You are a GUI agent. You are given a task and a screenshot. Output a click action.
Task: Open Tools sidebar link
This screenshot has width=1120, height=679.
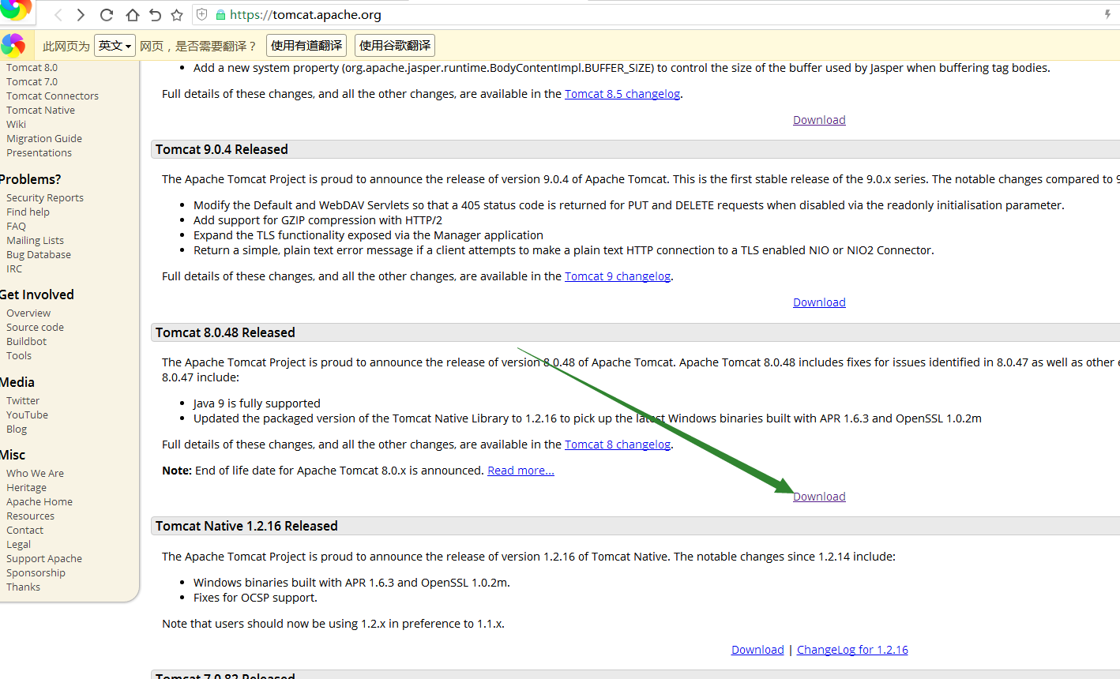tap(19, 356)
